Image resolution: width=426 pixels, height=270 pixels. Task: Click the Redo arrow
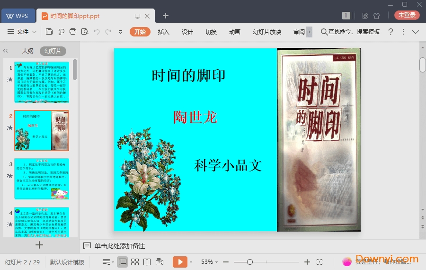pyautogui.click(x=108, y=32)
